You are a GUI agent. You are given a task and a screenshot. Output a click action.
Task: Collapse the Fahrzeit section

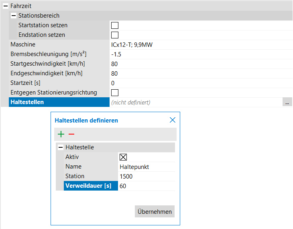[x=6, y=6]
